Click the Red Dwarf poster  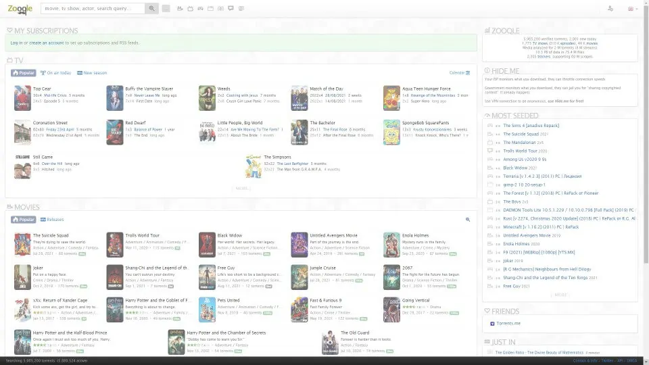(115, 132)
